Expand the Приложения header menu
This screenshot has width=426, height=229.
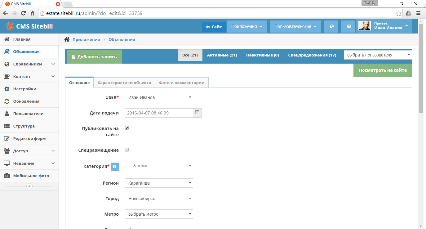click(x=247, y=27)
